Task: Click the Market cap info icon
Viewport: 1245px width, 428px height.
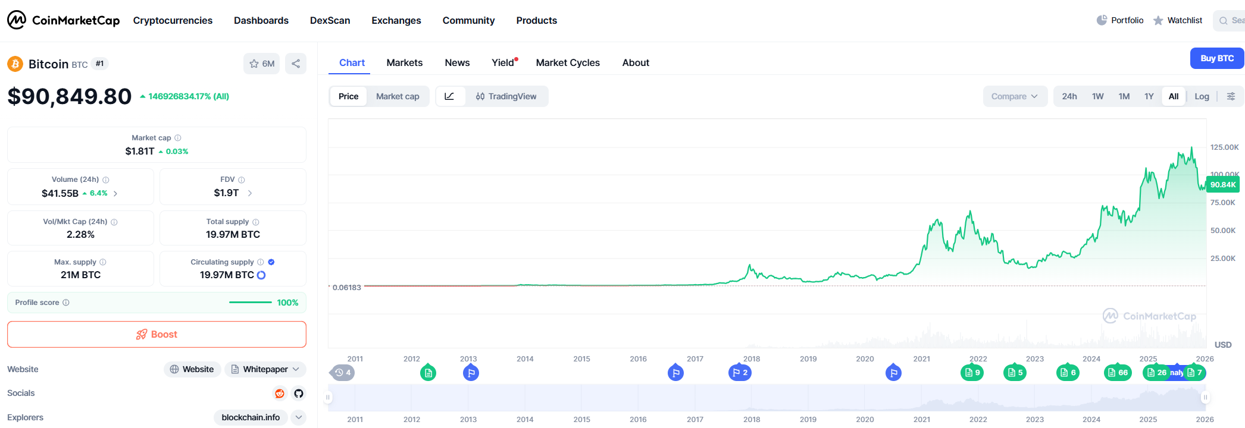Action: [178, 138]
